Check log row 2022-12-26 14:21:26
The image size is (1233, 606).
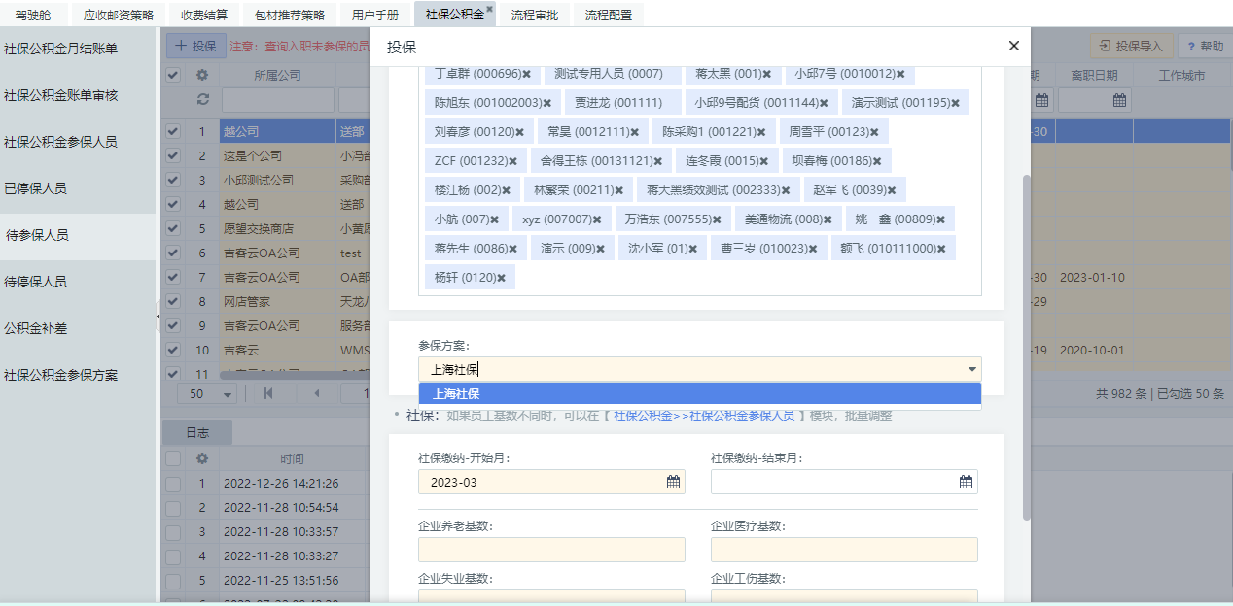tap(172, 483)
